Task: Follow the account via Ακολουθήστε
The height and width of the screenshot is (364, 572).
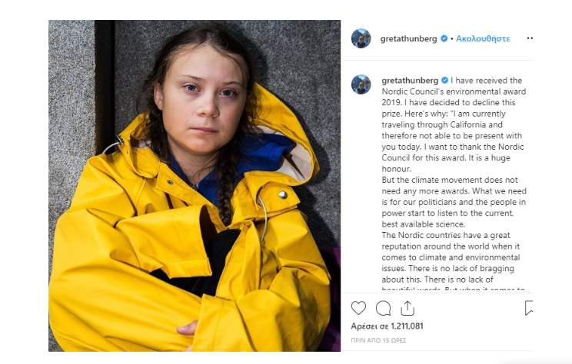Action: pyautogui.click(x=483, y=38)
